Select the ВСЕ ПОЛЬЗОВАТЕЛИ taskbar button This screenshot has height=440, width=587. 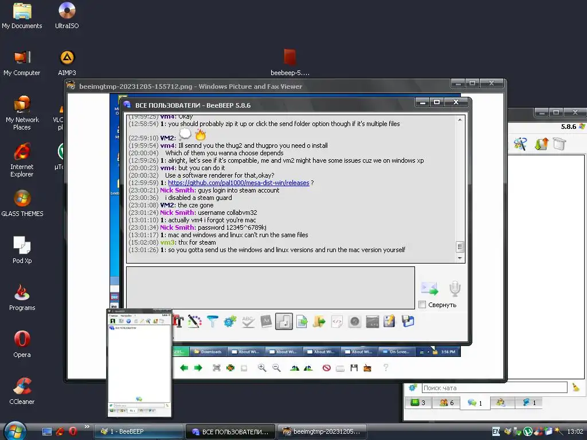click(x=230, y=432)
